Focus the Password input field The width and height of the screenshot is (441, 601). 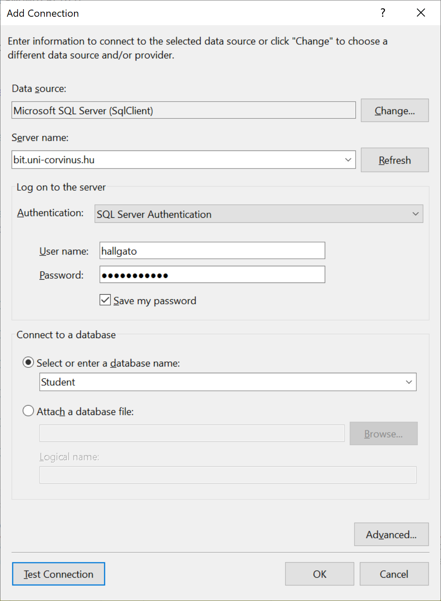click(x=212, y=275)
